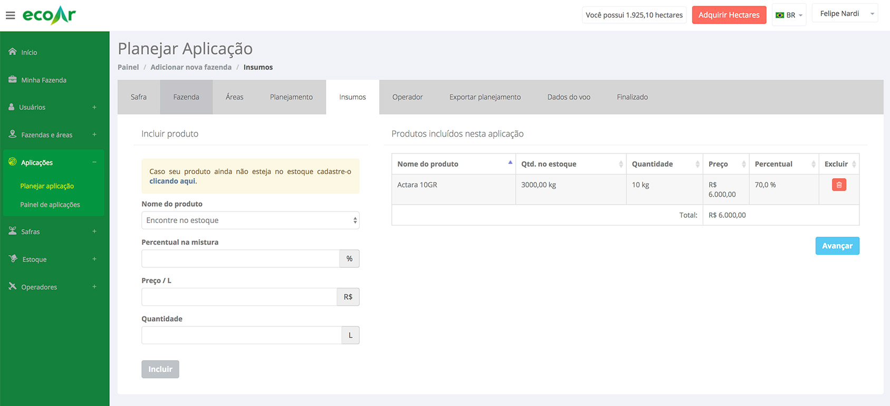This screenshot has width=890, height=406.
Task: Open Painel de aplicações in sidebar
Action: coord(50,205)
